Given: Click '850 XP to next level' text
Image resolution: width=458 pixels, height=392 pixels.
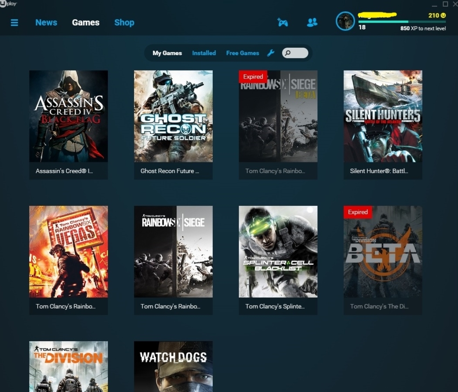Looking at the screenshot, I should pyautogui.click(x=423, y=28).
